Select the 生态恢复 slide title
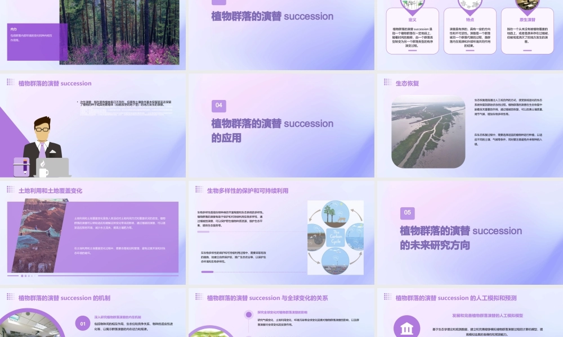 [407, 84]
